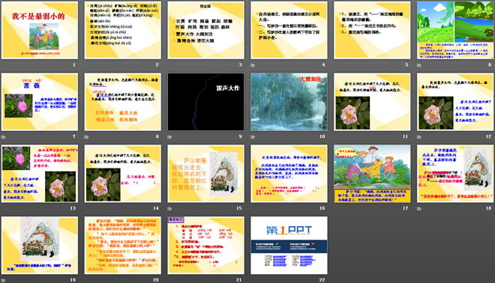The width and height of the screenshot is (495, 283).
Task: Pick slide 8 with orange four-character phrases
Action: 123,102
